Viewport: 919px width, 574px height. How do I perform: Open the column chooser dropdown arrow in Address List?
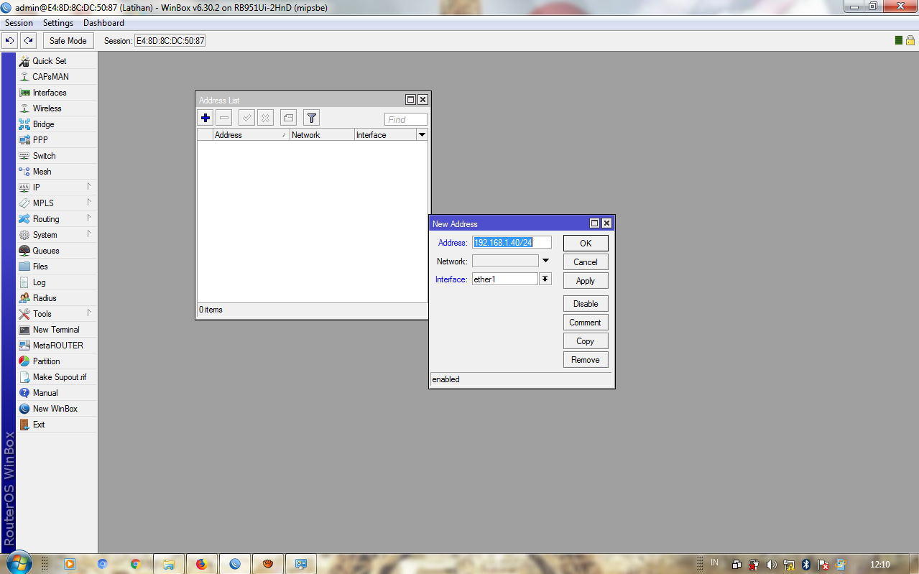(x=422, y=135)
